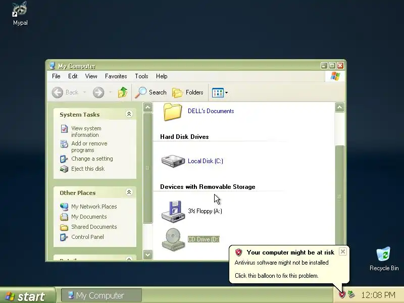Open the Start menu button
The height and width of the screenshot is (303, 404).
(27, 295)
